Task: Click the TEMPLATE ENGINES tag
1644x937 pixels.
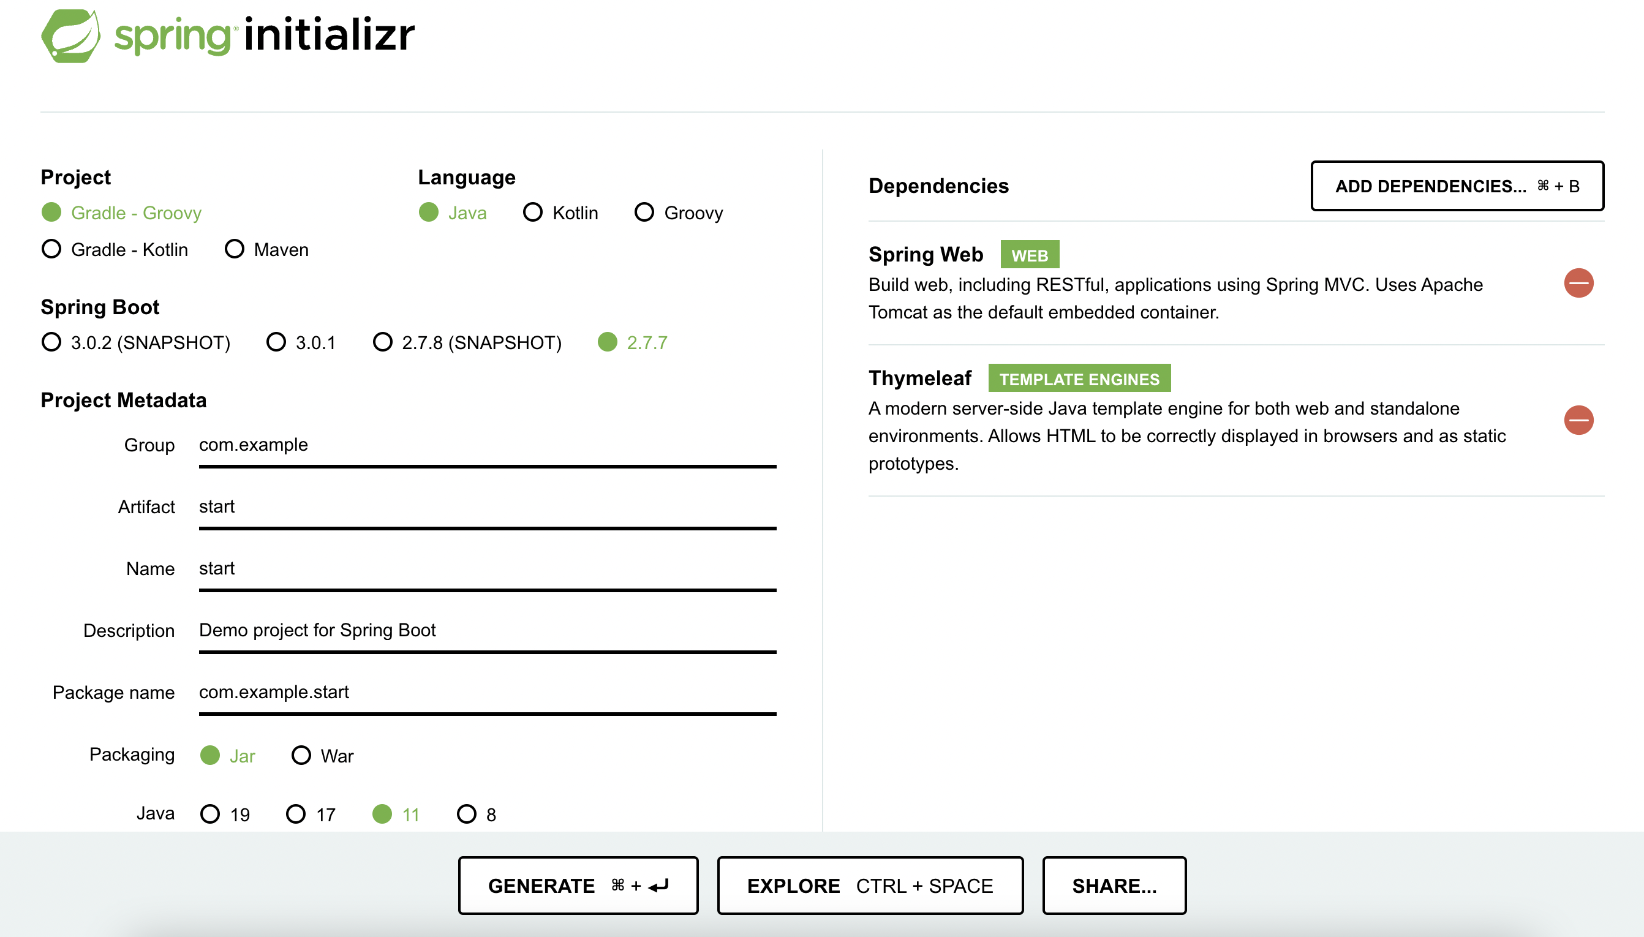Action: (x=1079, y=378)
